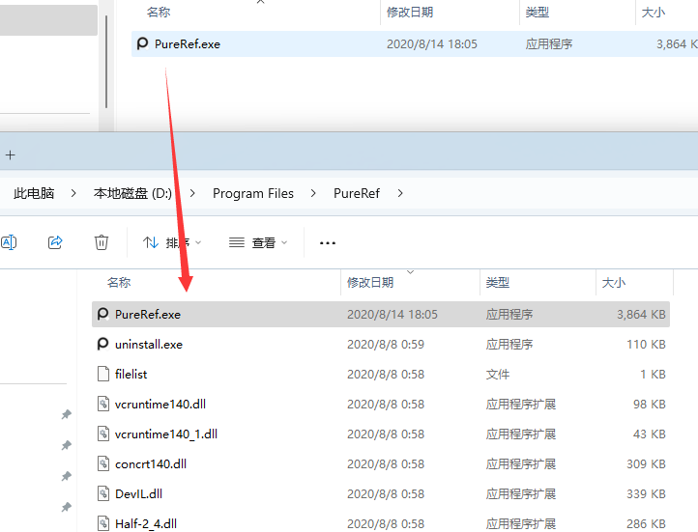Click Half-2_4.dll file icon
The image size is (698, 532).
pos(103,523)
